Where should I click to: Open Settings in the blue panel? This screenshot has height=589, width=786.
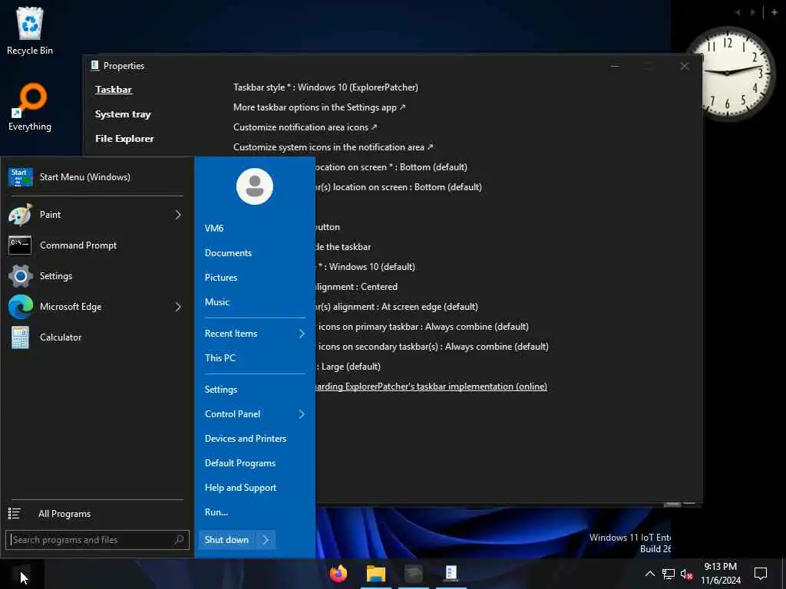pyautogui.click(x=221, y=389)
